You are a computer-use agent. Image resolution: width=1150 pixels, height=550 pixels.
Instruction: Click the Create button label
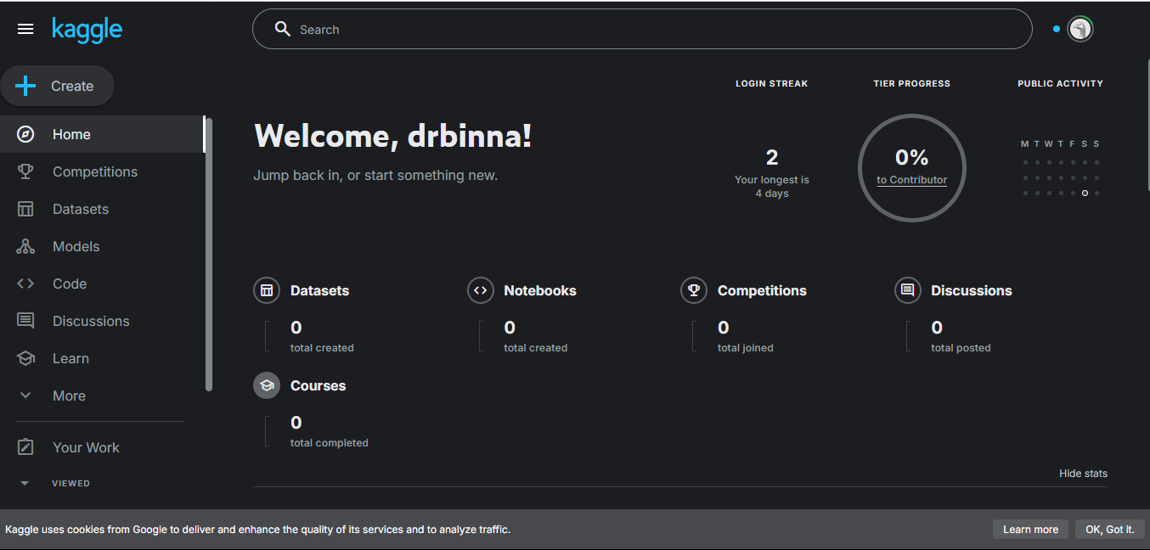click(x=72, y=86)
